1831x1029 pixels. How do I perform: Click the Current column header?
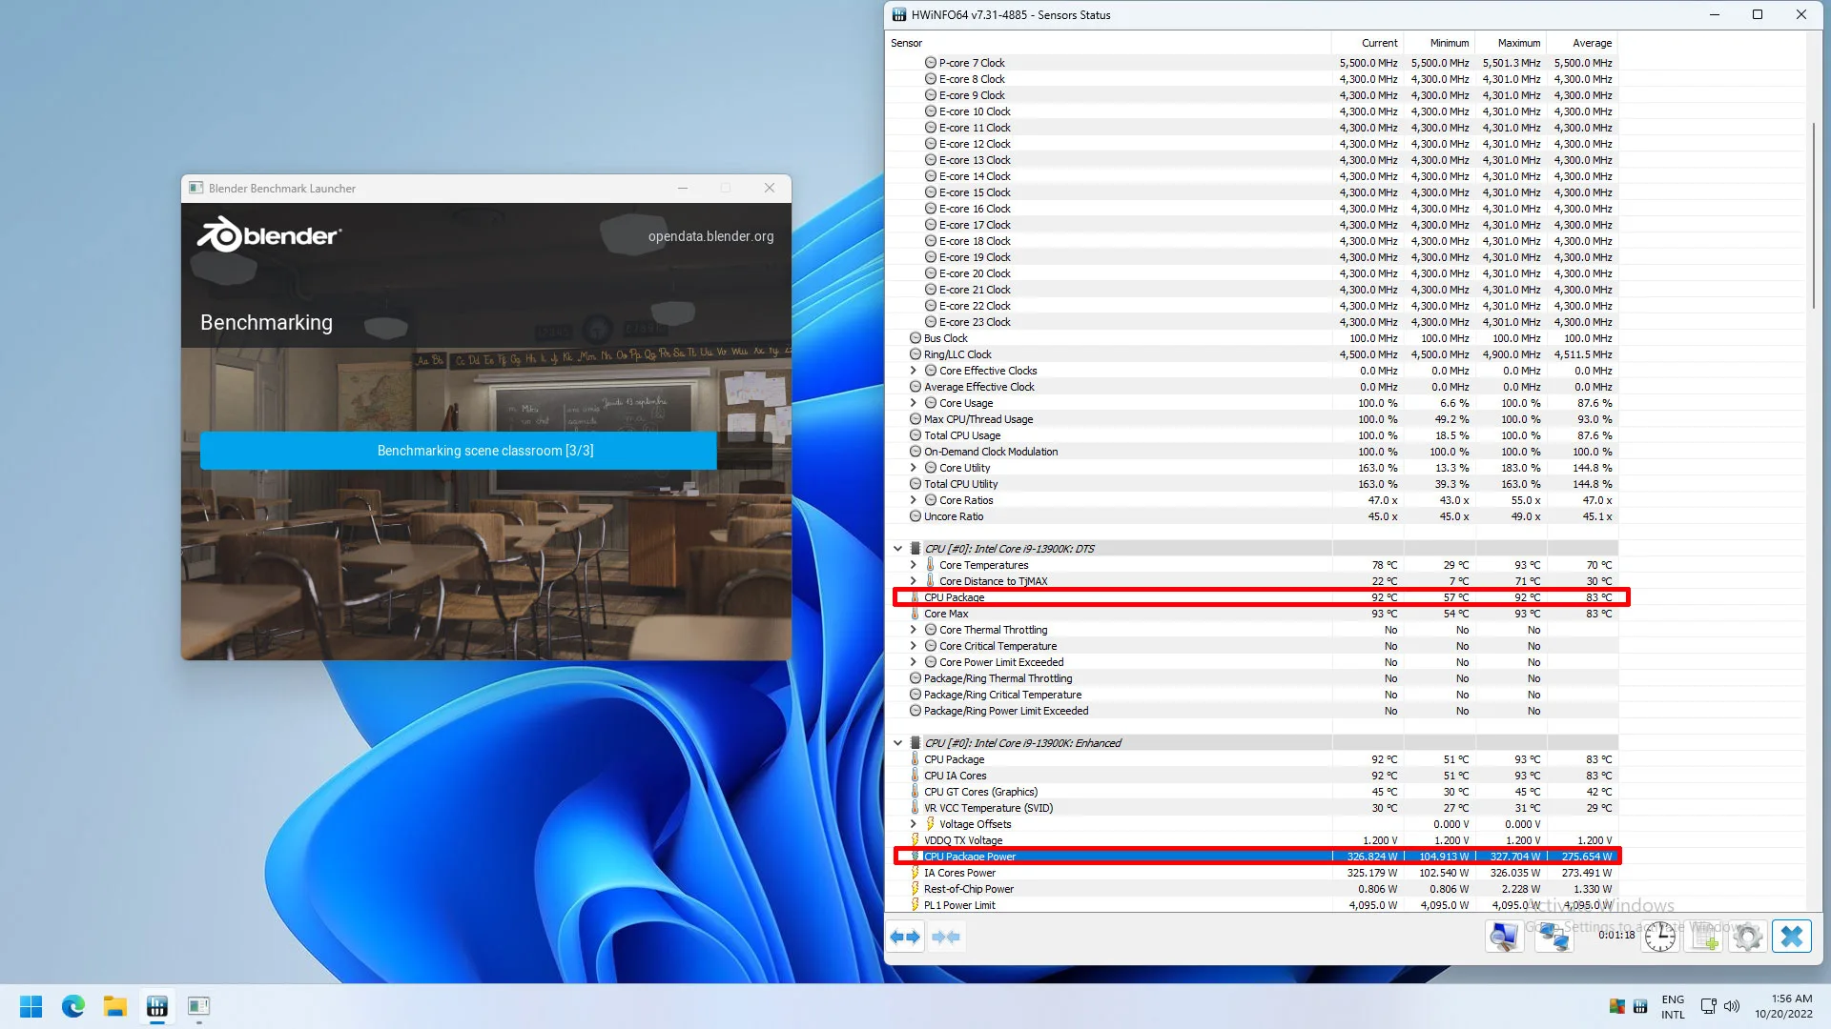[x=1368, y=43]
